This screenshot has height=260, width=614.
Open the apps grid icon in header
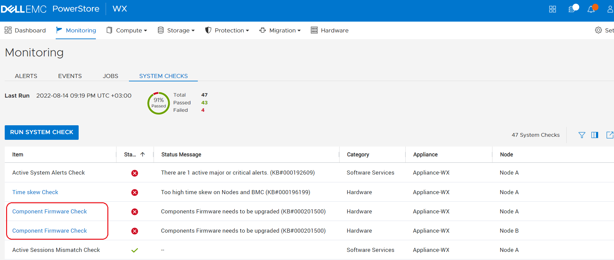click(552, 9)
